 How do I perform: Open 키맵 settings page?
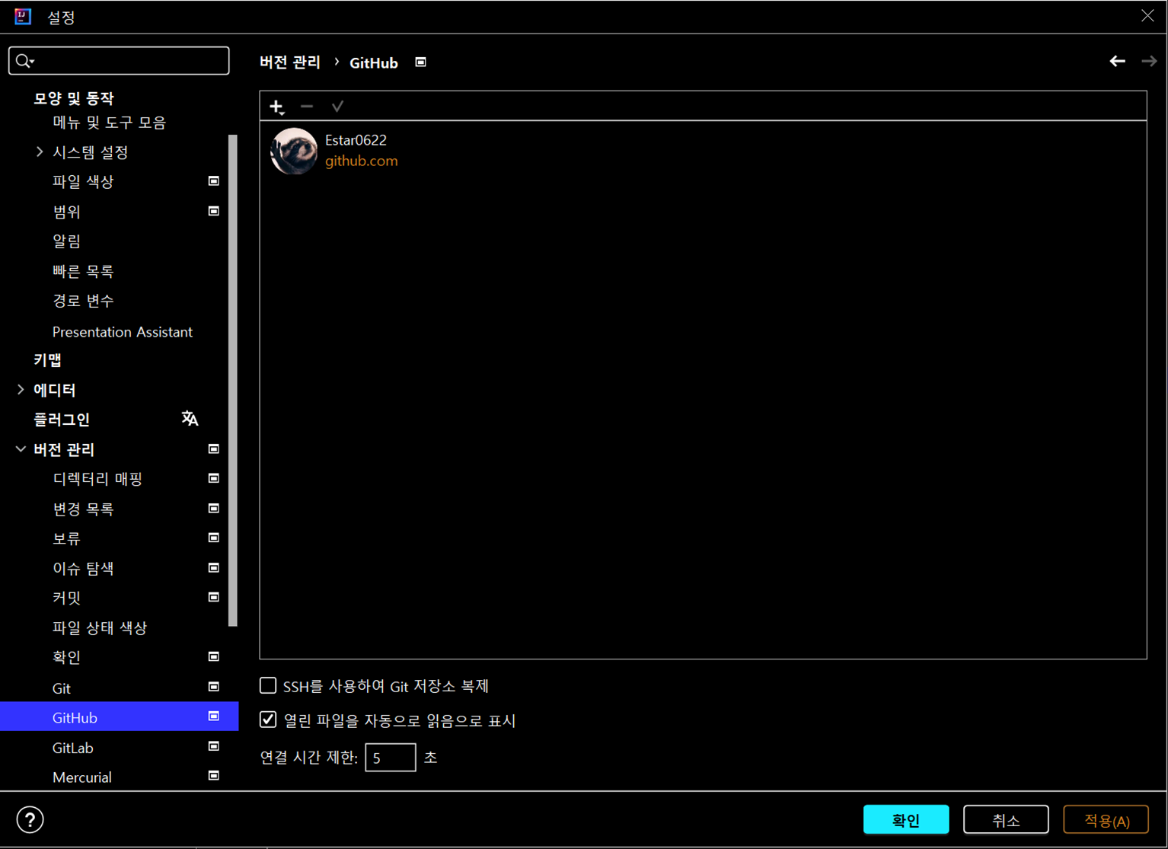click(x=47, y=360)
